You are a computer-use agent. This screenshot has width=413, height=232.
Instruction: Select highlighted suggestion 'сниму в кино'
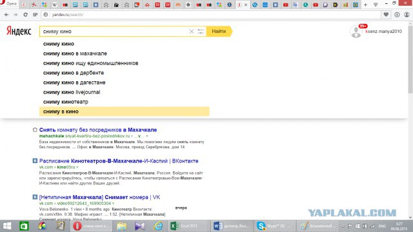pyautogui.click(x=125, y=111)
